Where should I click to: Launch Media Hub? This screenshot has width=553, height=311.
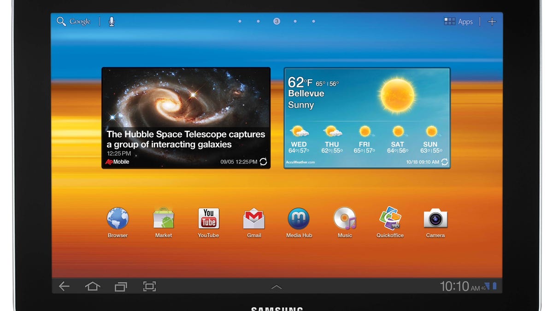tap(299, 219)
